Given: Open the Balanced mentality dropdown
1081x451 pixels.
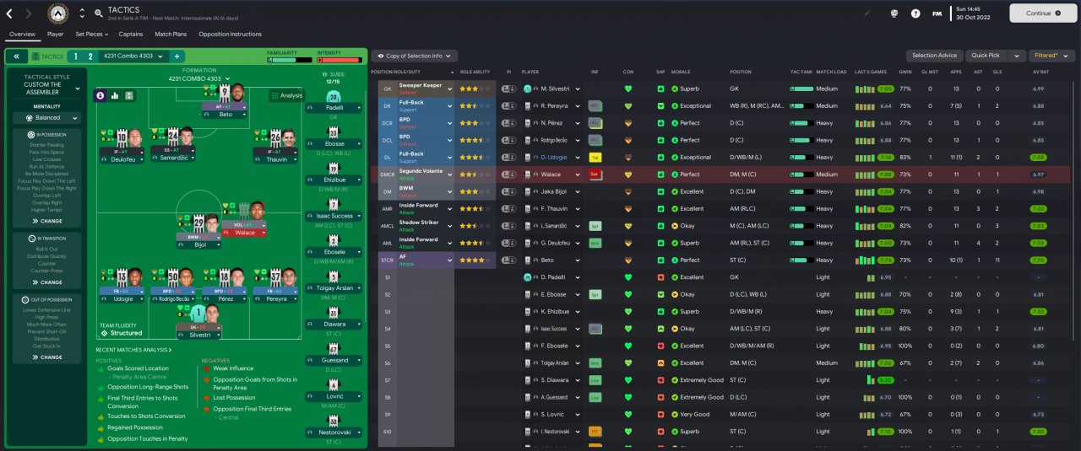Looking at the screenshot, I should click(47, 118).
